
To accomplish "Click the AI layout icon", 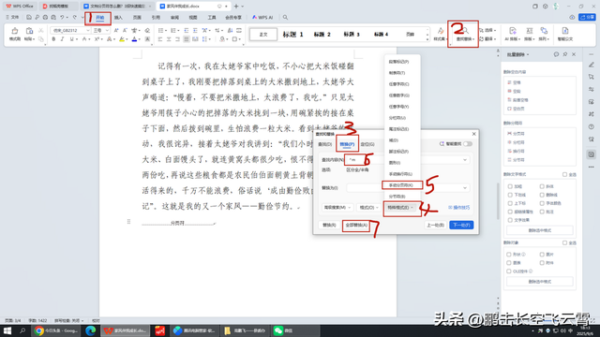I will click(513, 31).
